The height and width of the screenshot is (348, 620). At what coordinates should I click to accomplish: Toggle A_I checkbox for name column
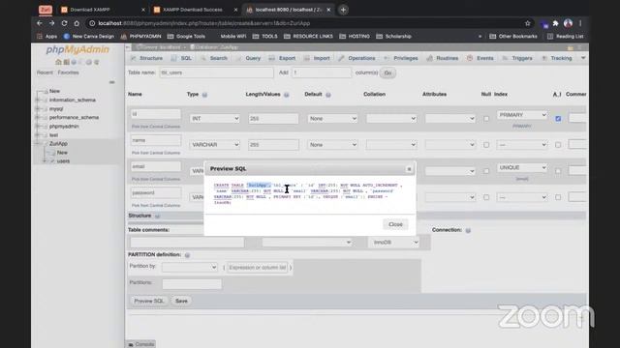point(558,145)
